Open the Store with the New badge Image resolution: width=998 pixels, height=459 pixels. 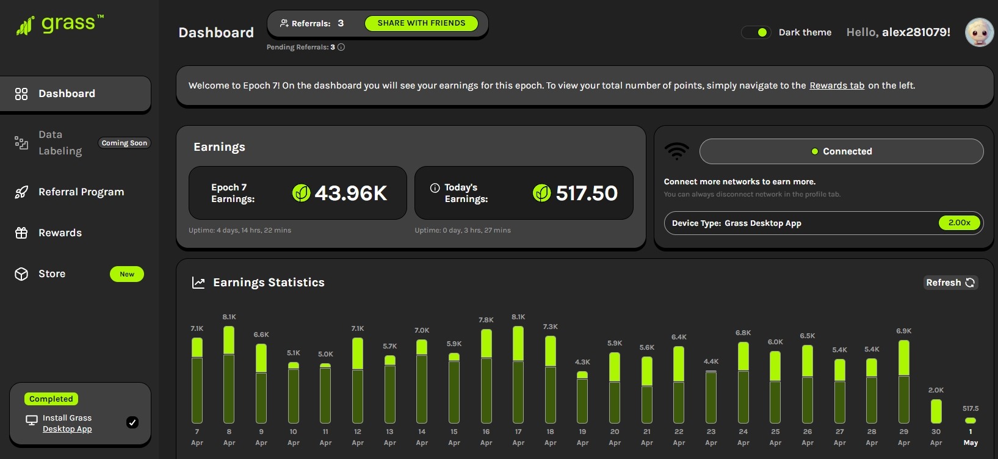pyautogui.click(x=52, y=274)
